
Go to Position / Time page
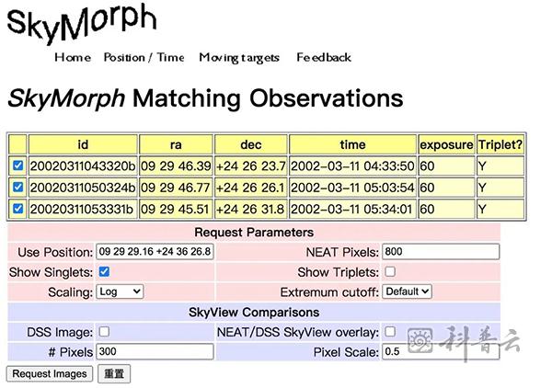(x=144, y=57)
